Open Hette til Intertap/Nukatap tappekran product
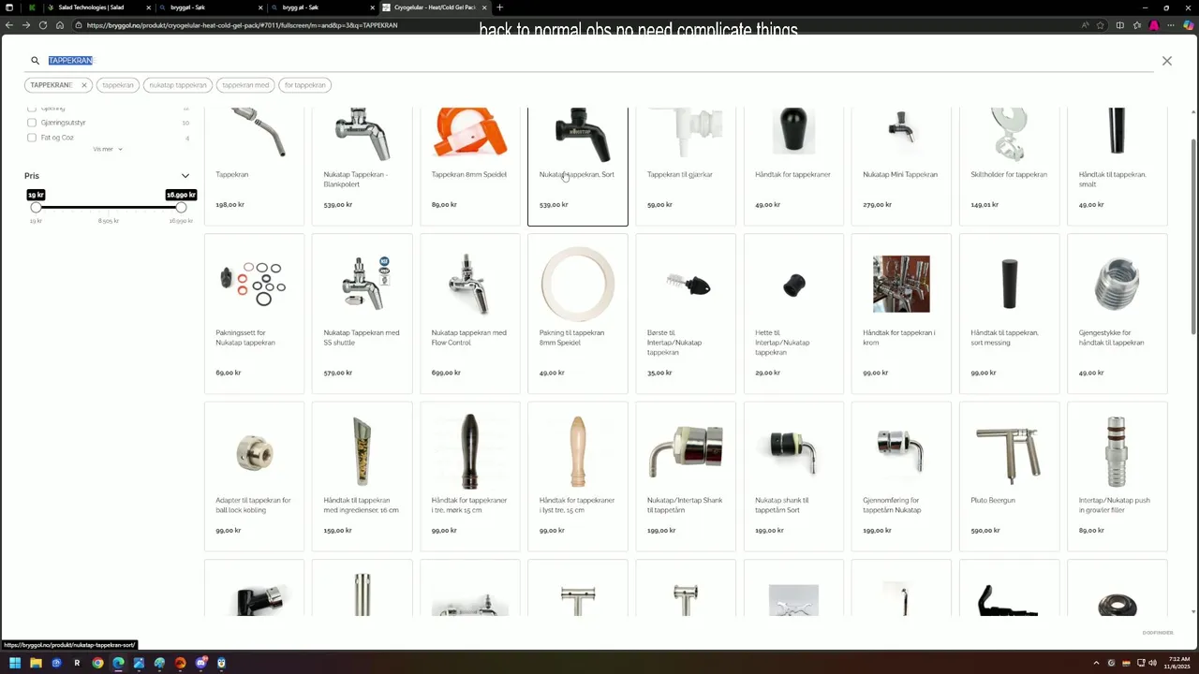 point(793,314)
